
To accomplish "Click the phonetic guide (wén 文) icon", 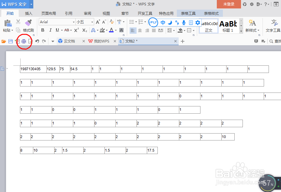I will (x=119, y=22).
